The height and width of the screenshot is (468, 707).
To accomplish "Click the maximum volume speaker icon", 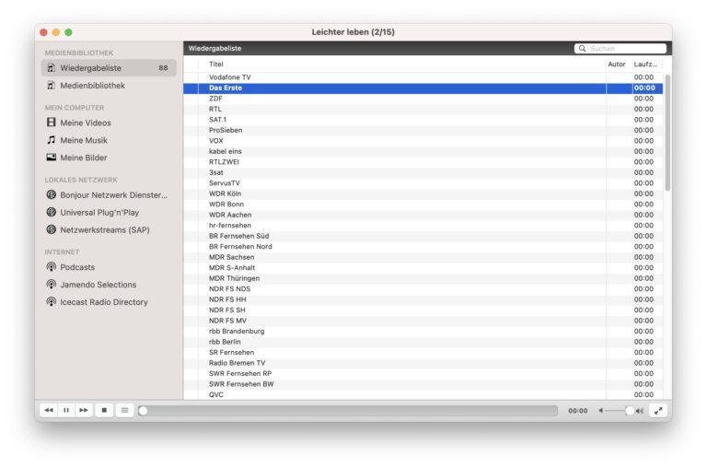I will pyautogui.click(x=640, y=411).
